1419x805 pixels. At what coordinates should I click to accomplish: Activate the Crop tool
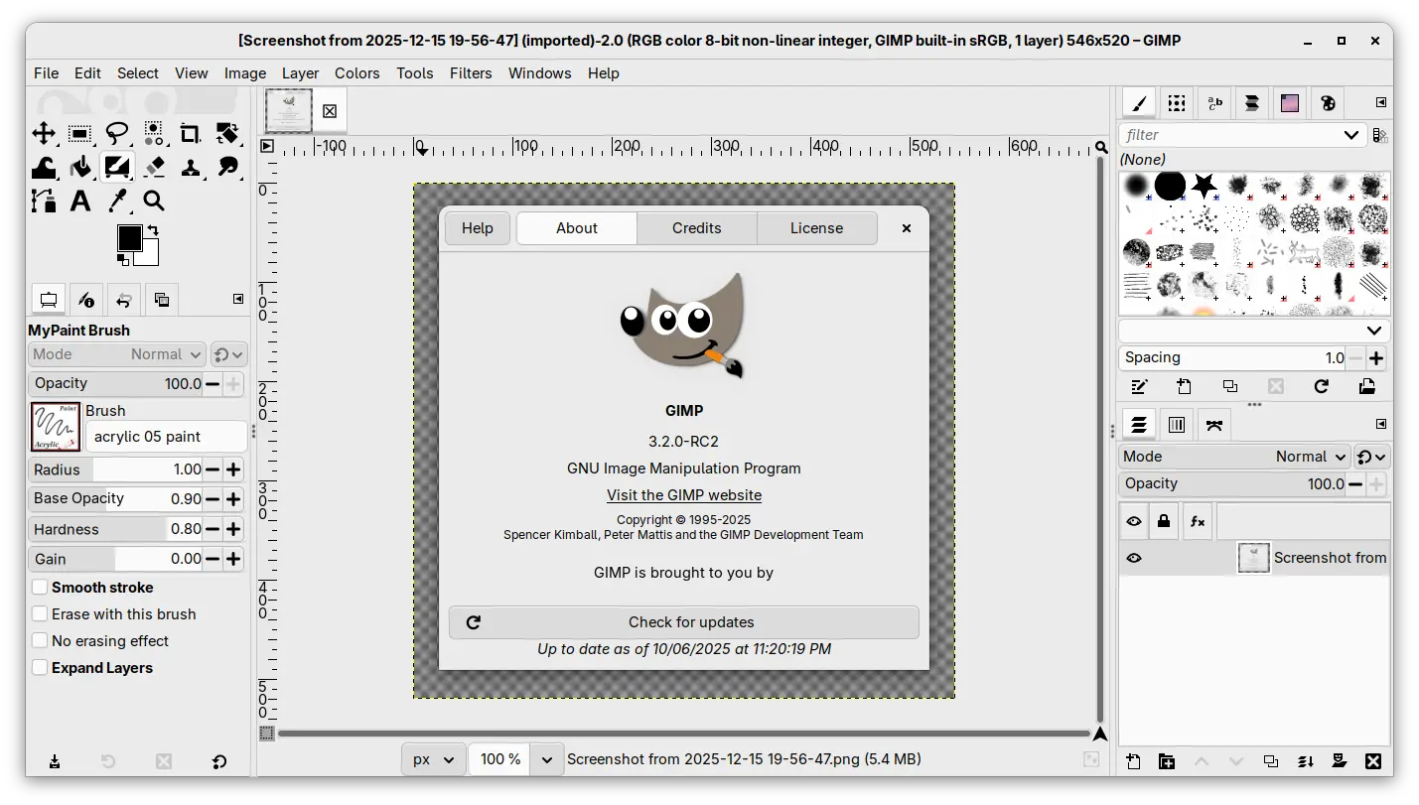[x=191, y=133]
